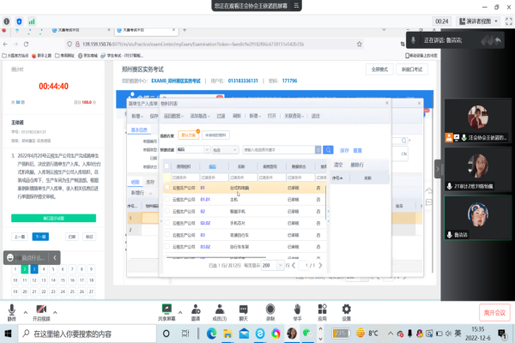The image size is (515, 343).
Task: Click the Share Screen icon
Action: pyautogui.click(x=167, y=309)
